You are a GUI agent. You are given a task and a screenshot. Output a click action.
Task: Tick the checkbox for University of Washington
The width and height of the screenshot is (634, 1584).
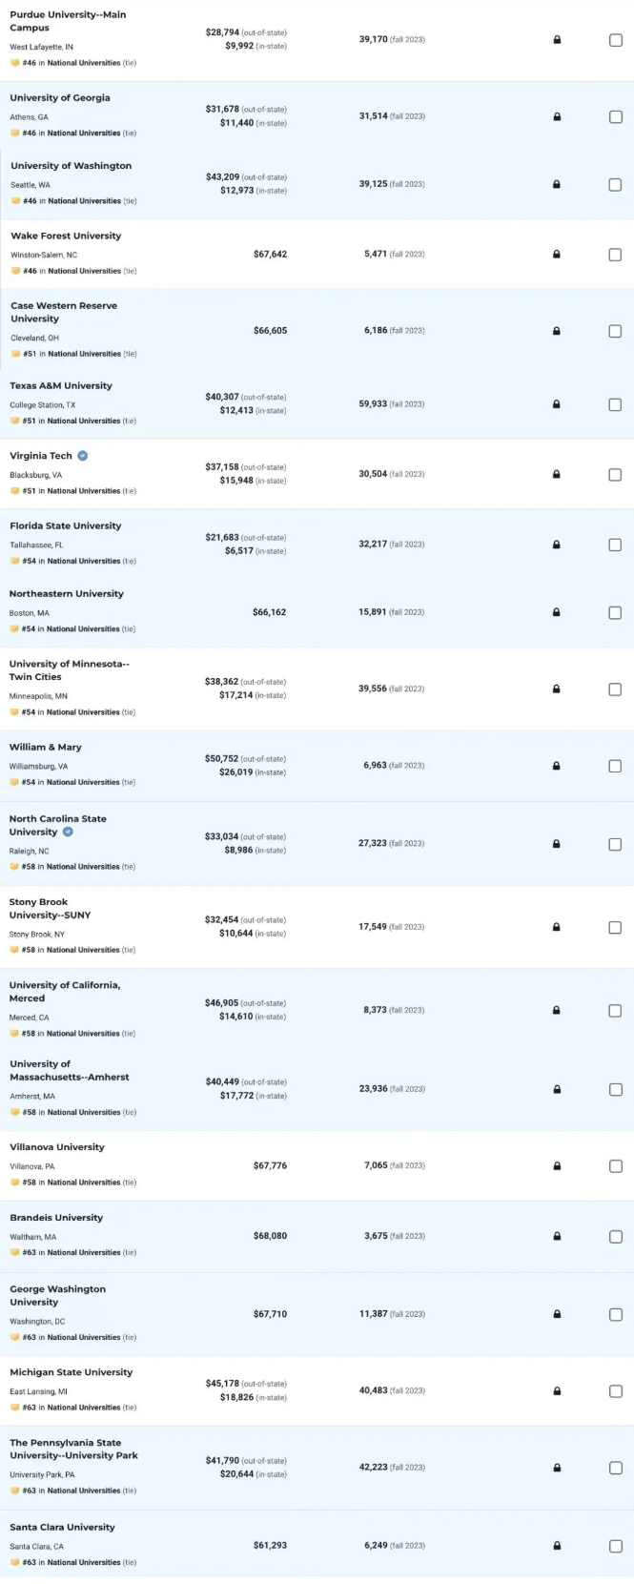coord(615,185)
